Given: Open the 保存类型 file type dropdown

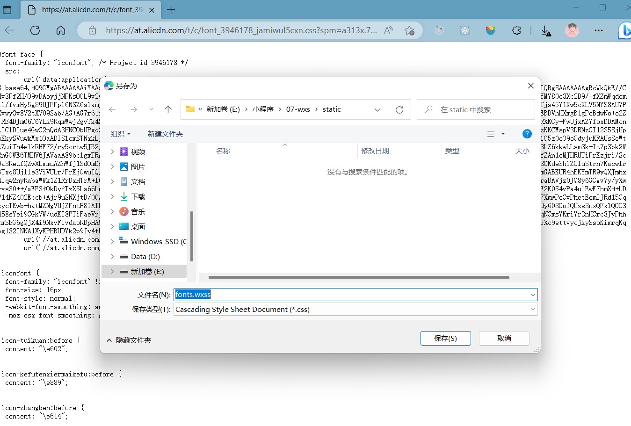Looking at the screenshot, I should pyautogui.click(x=532, y=309).
